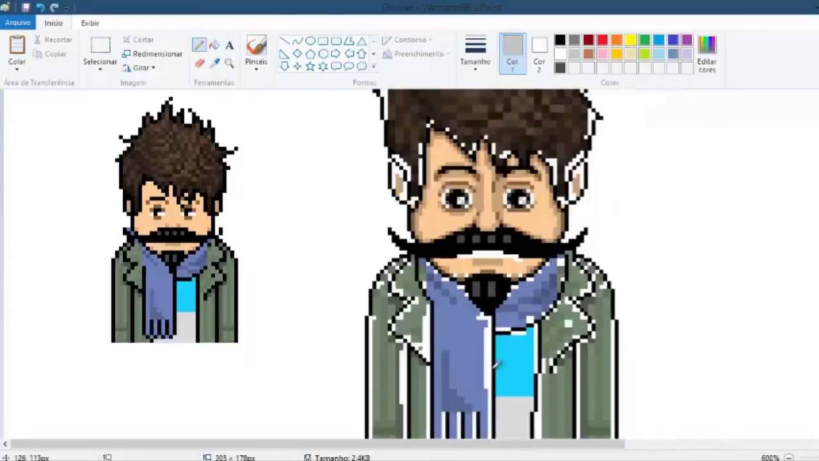This screenshot has height=461, width=819.
Task: Pick the black color swatch
Action: tap(560, 40)
